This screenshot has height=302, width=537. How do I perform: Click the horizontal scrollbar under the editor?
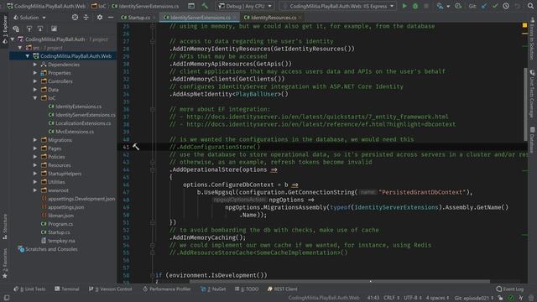339,282
